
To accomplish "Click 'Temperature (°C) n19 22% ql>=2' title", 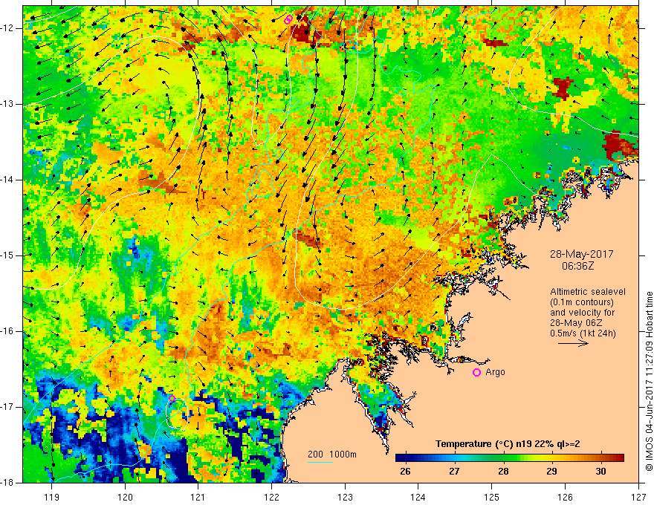I will (508, 444).
